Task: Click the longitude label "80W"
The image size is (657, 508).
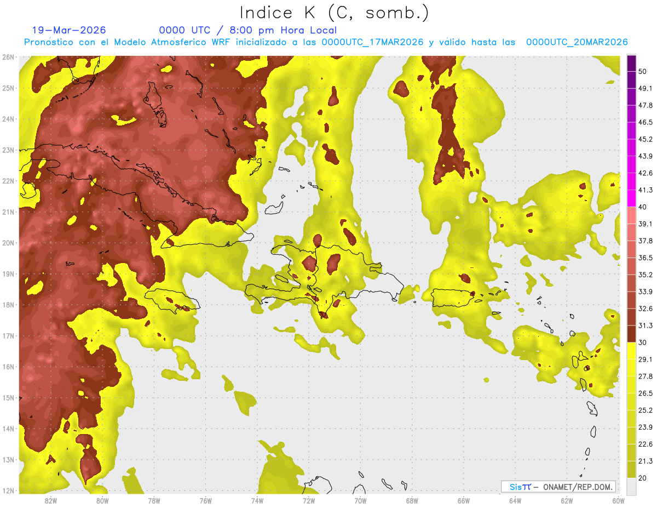Action: [x=102, y=500]
